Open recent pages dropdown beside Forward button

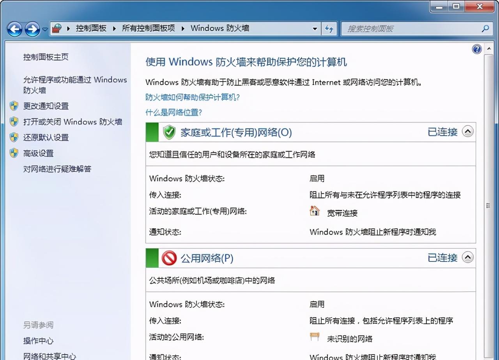point(44,29)
